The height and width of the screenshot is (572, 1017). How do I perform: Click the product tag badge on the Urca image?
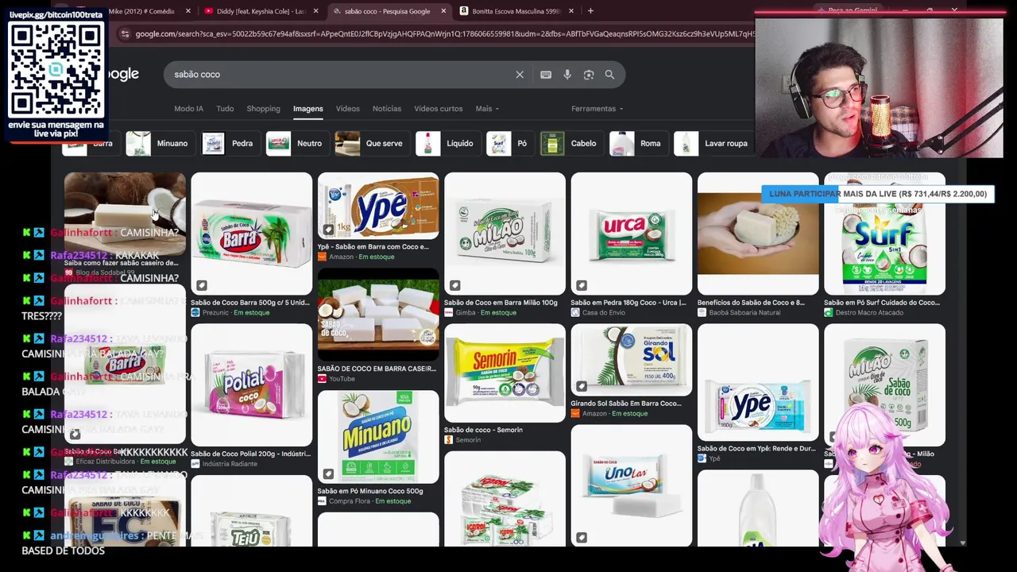click(x=582, y=285)
